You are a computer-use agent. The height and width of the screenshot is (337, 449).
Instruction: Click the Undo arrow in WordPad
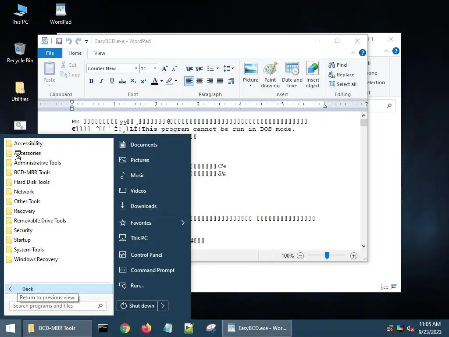click(69, 41)
